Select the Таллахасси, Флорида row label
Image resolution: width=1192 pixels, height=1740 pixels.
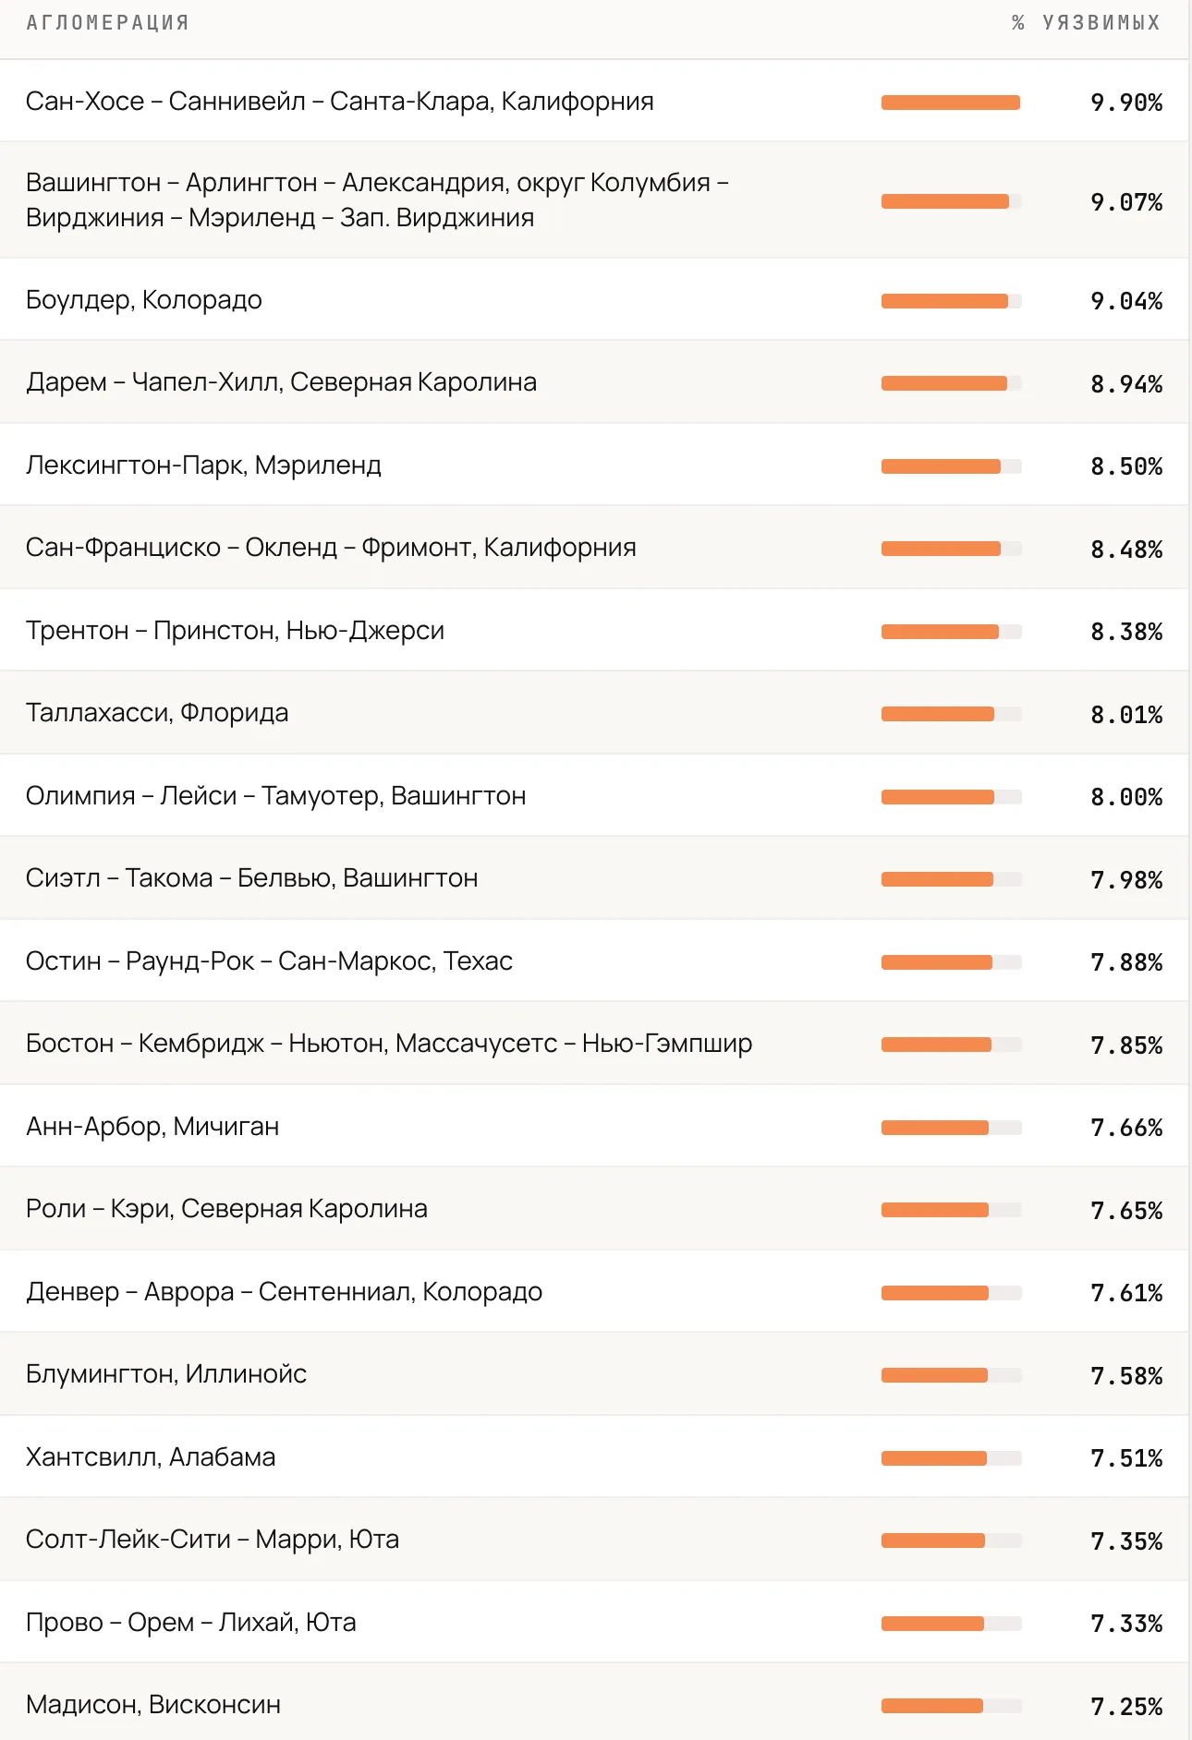157,713
